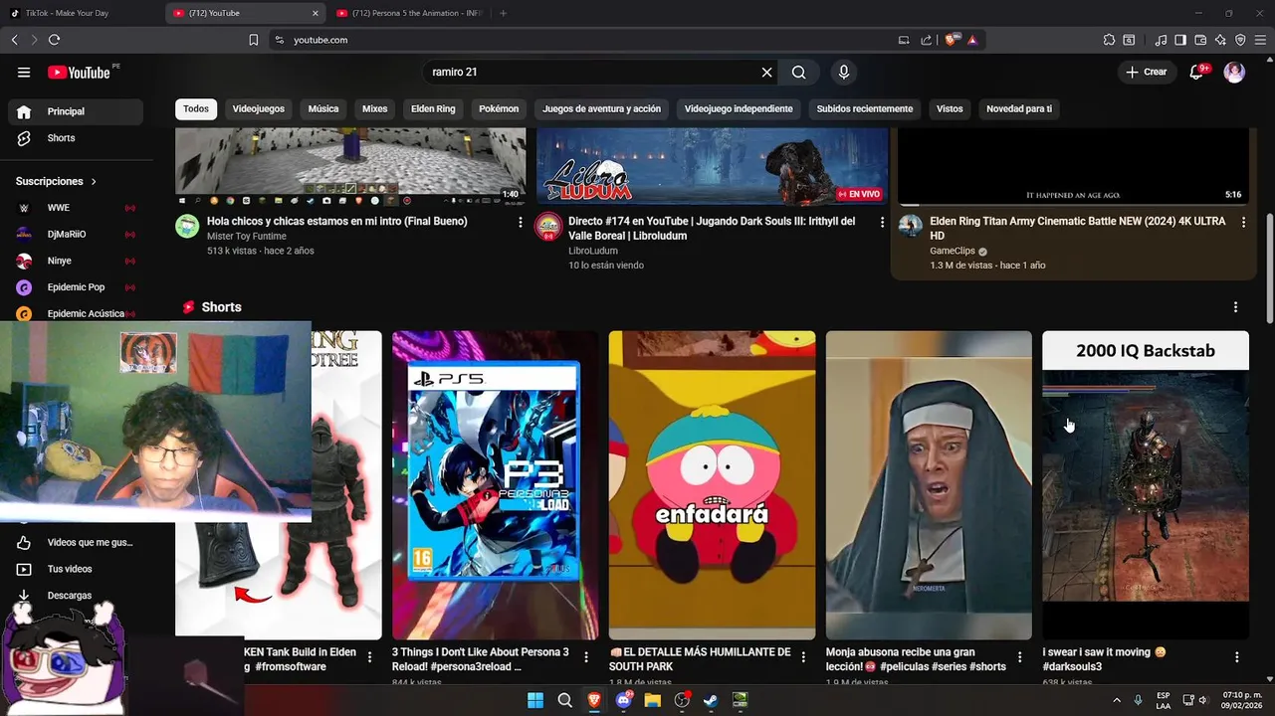Click the magnifier search button
Viewport: 1275px width, 716px height.
point(798,73)
